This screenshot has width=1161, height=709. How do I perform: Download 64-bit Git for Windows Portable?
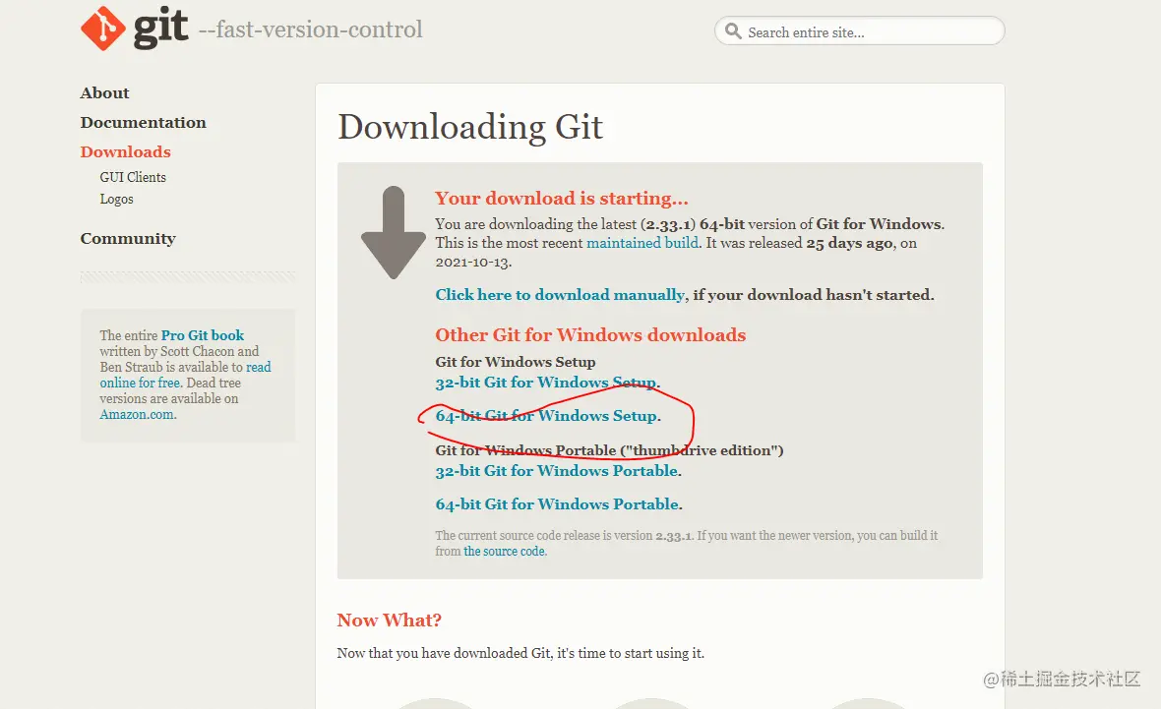(x=557, y=504)
